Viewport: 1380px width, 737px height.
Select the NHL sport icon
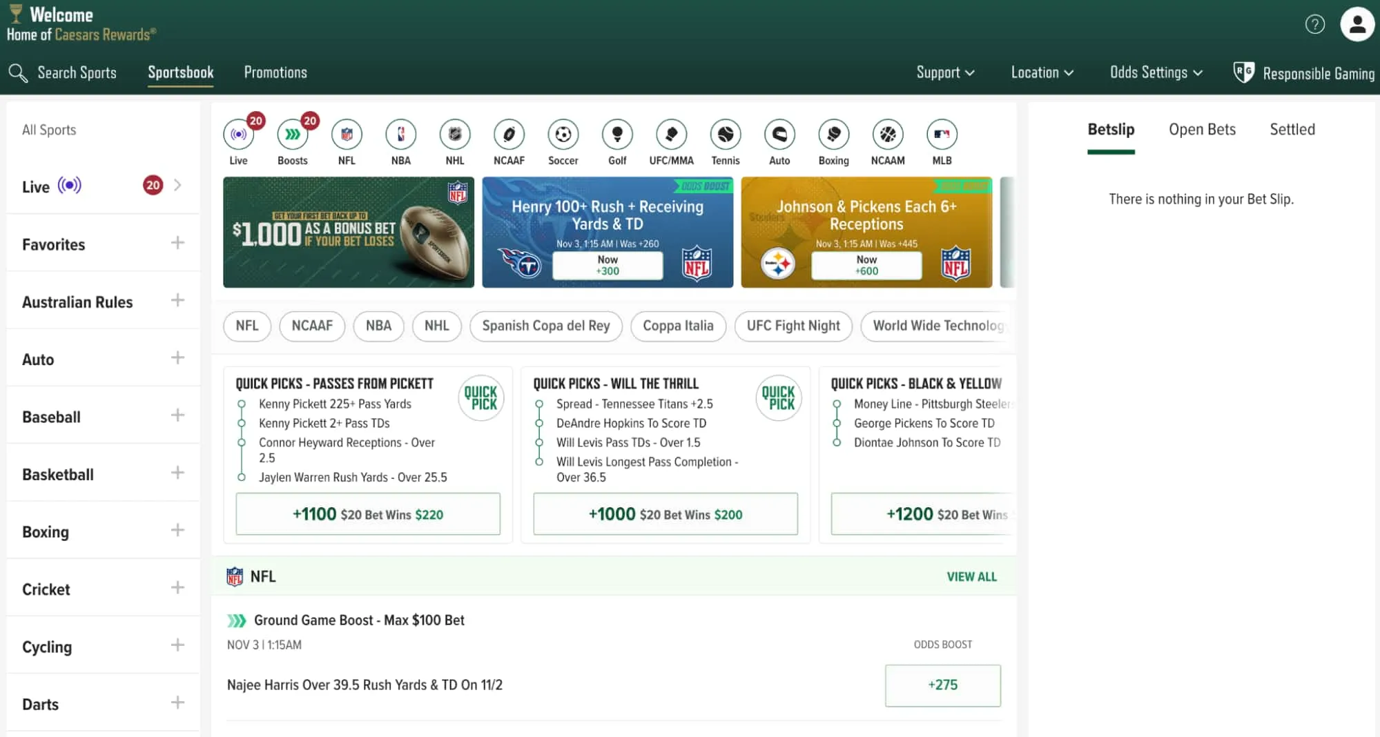455,135
